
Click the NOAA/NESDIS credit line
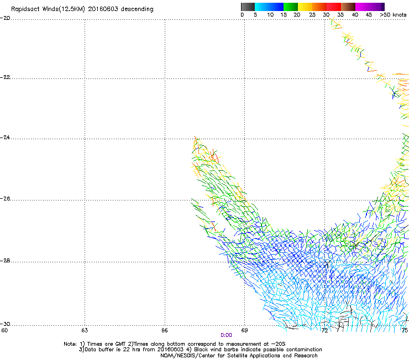click(239, 356)
